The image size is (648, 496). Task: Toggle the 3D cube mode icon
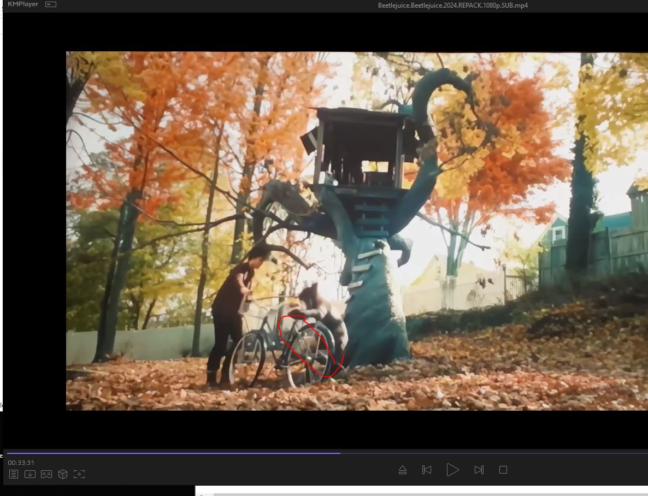(x=63, y=474)
